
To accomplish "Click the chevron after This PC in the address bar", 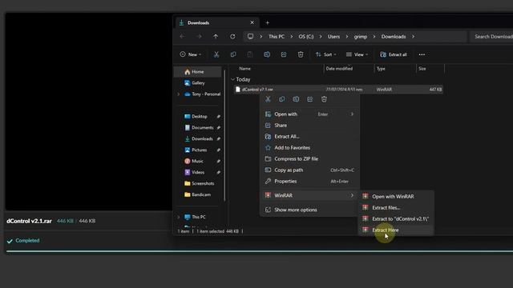I will click(x=291, y=37).
